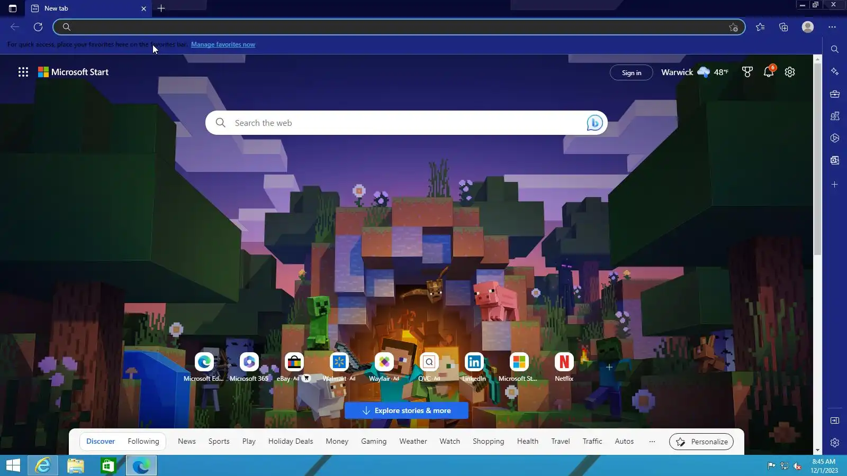Image resolution: width=847 pixels, height=476 pixels.
Task: Open the sidebar Outlook icon
Action: coord(835,160)
